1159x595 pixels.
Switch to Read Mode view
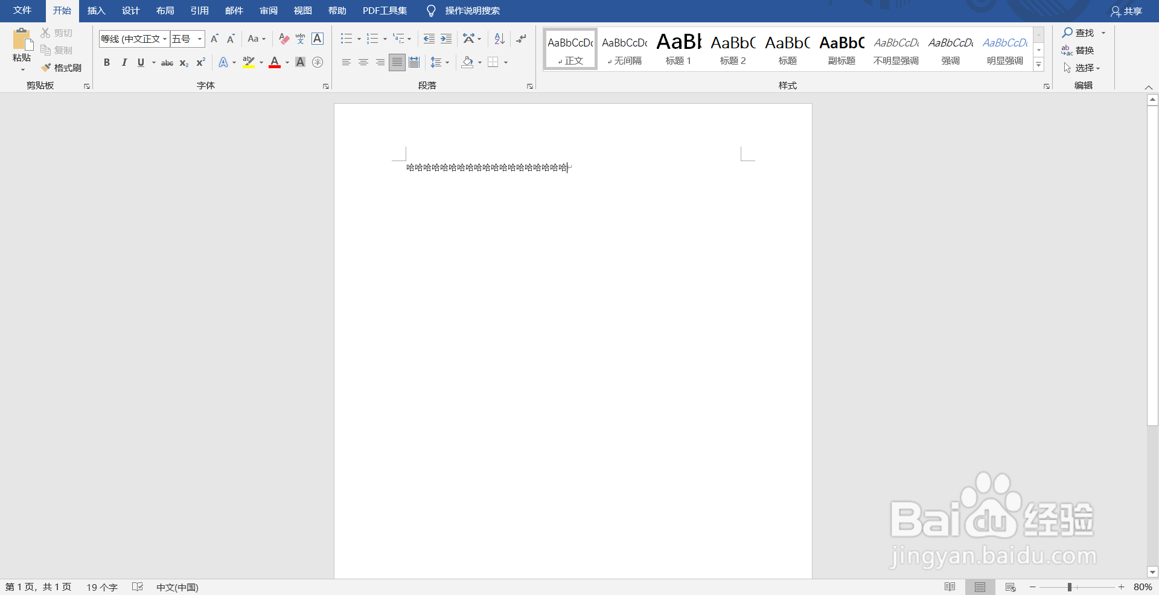pos(950,587)
